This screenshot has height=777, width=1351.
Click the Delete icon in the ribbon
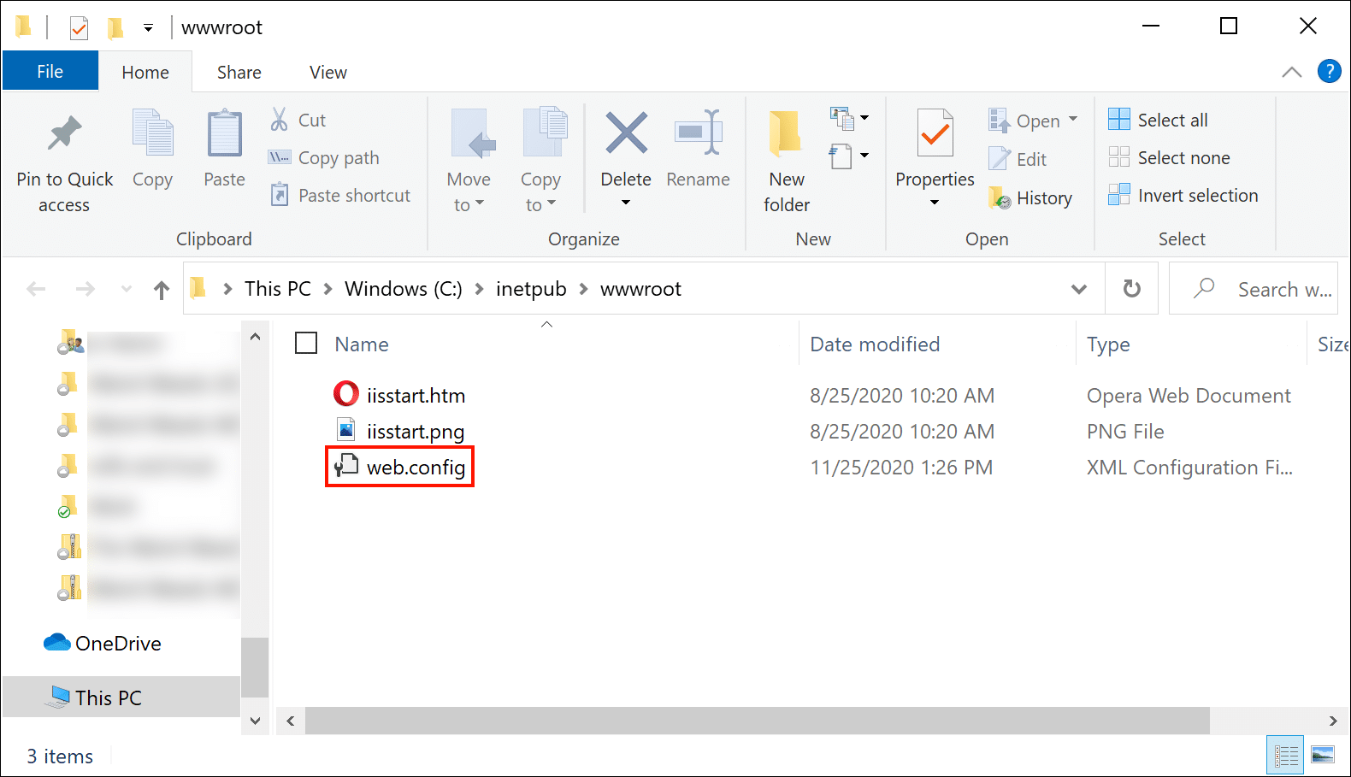pos(626,134)
